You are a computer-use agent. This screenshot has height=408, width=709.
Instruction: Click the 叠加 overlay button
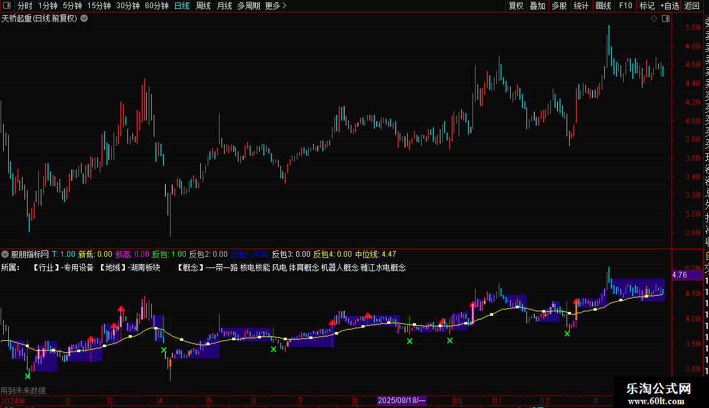click(x=538, y=6)
